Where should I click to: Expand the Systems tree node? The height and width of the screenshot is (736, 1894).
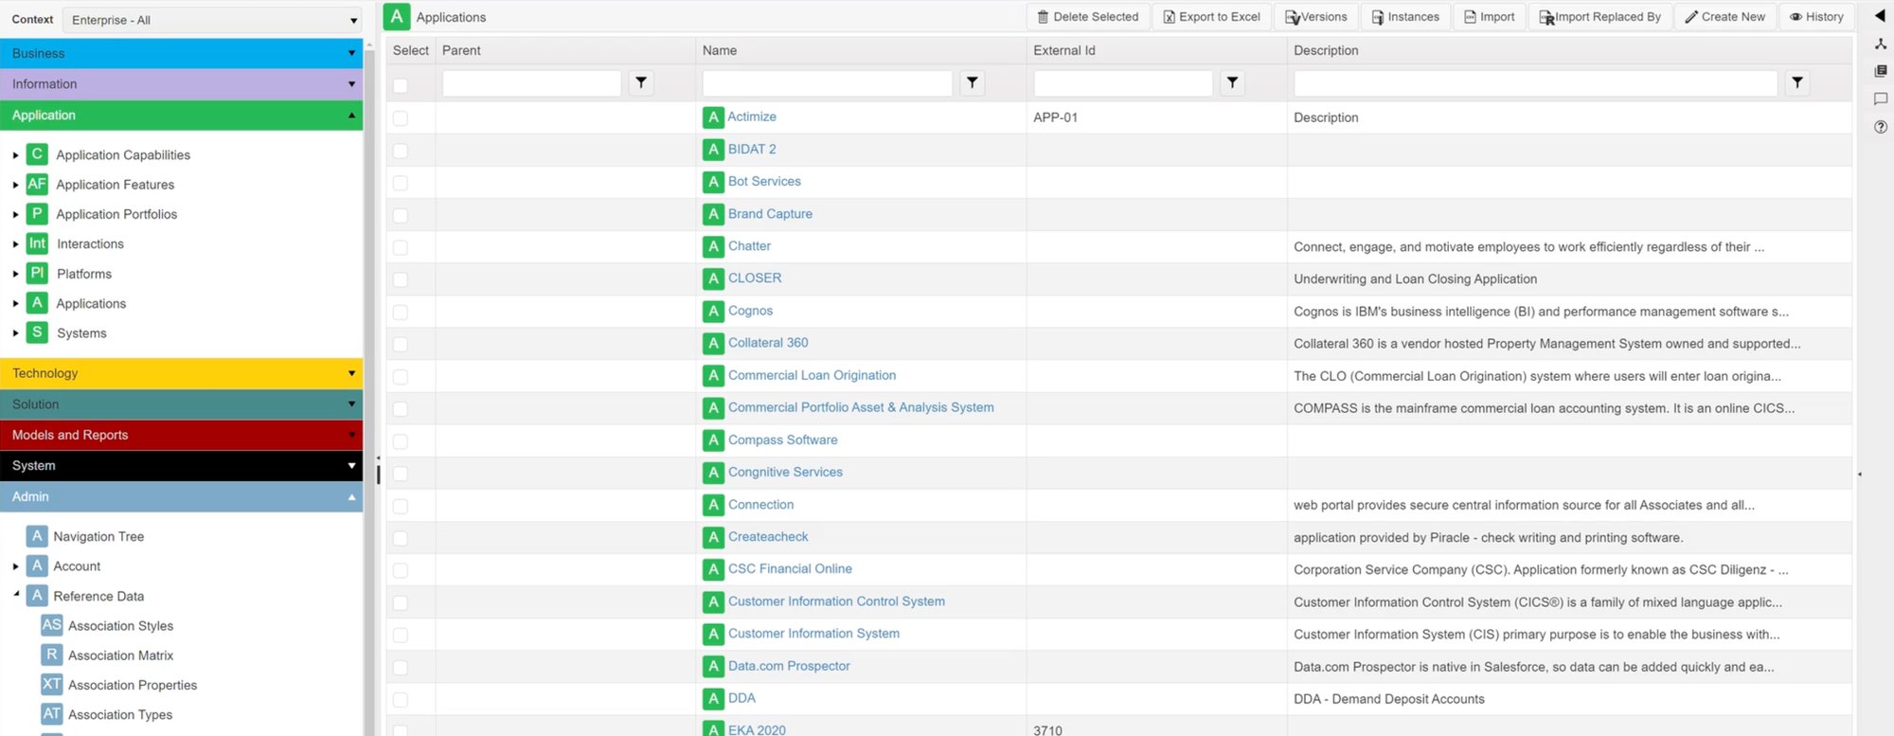pyautogui.click(x=15, y=333)
